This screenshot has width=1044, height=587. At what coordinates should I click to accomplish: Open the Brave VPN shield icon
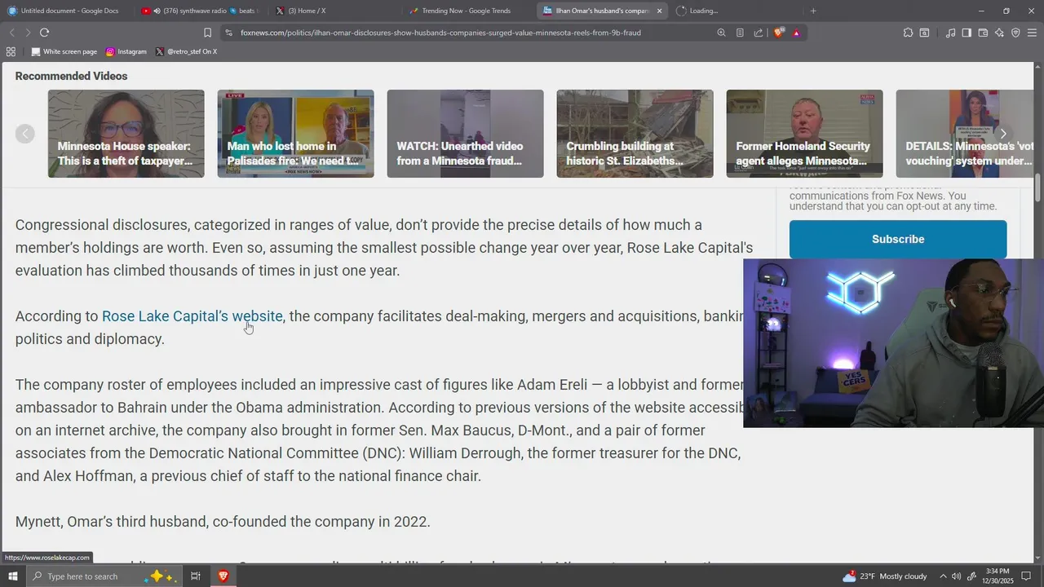[1015, 33]
